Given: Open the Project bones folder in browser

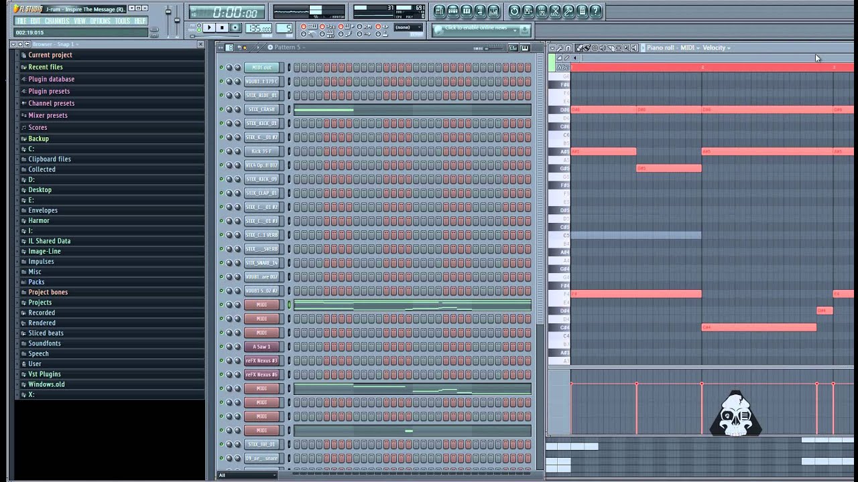Looking at the screenshot, I should (x=48, y=292).
